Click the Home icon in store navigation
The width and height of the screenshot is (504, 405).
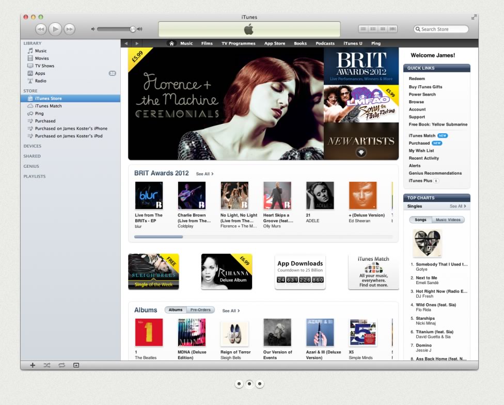point(171,43)
